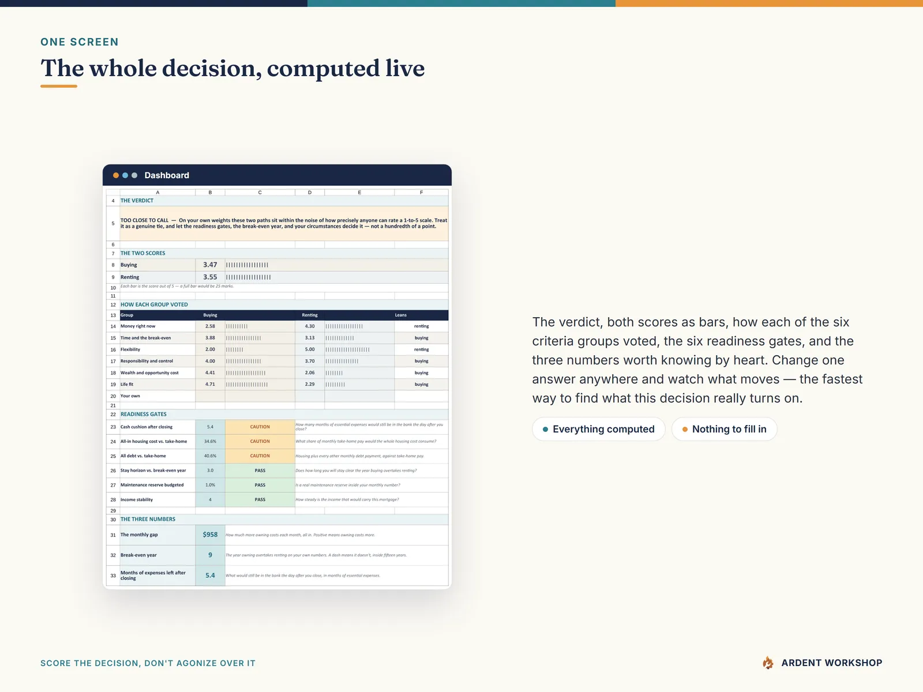Click row number 31 header
The height and width of the screenshot is (692, 923).
tap(113, 535)
